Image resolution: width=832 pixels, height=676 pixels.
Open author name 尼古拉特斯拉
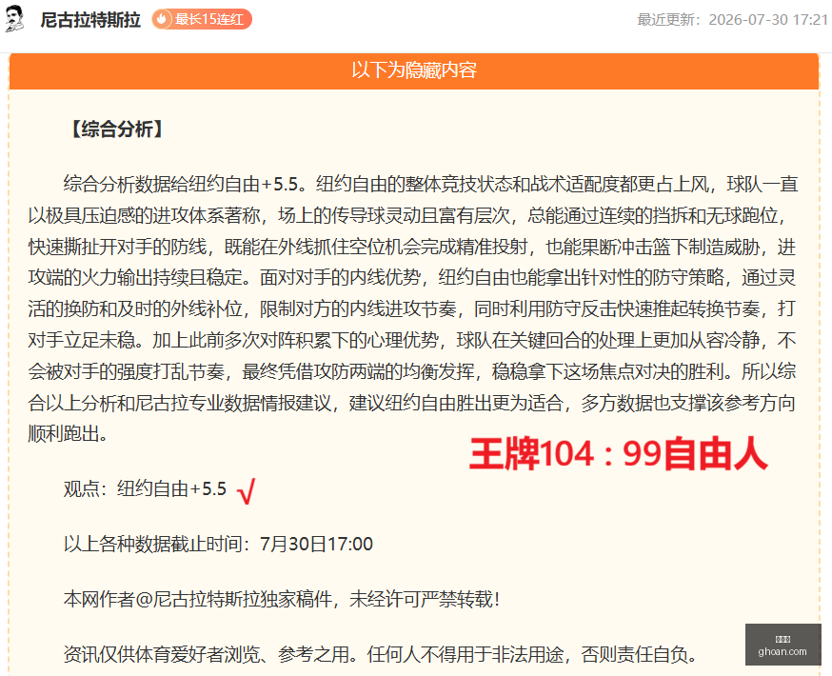coord(90,20)
